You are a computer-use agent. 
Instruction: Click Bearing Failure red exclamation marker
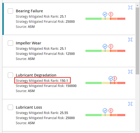click(111, 14)
